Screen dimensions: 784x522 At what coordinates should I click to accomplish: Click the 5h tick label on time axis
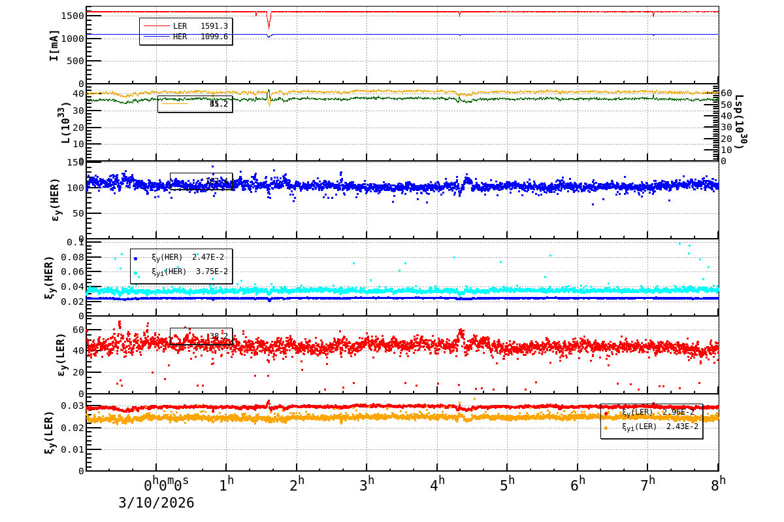click(x=508, y=485)
